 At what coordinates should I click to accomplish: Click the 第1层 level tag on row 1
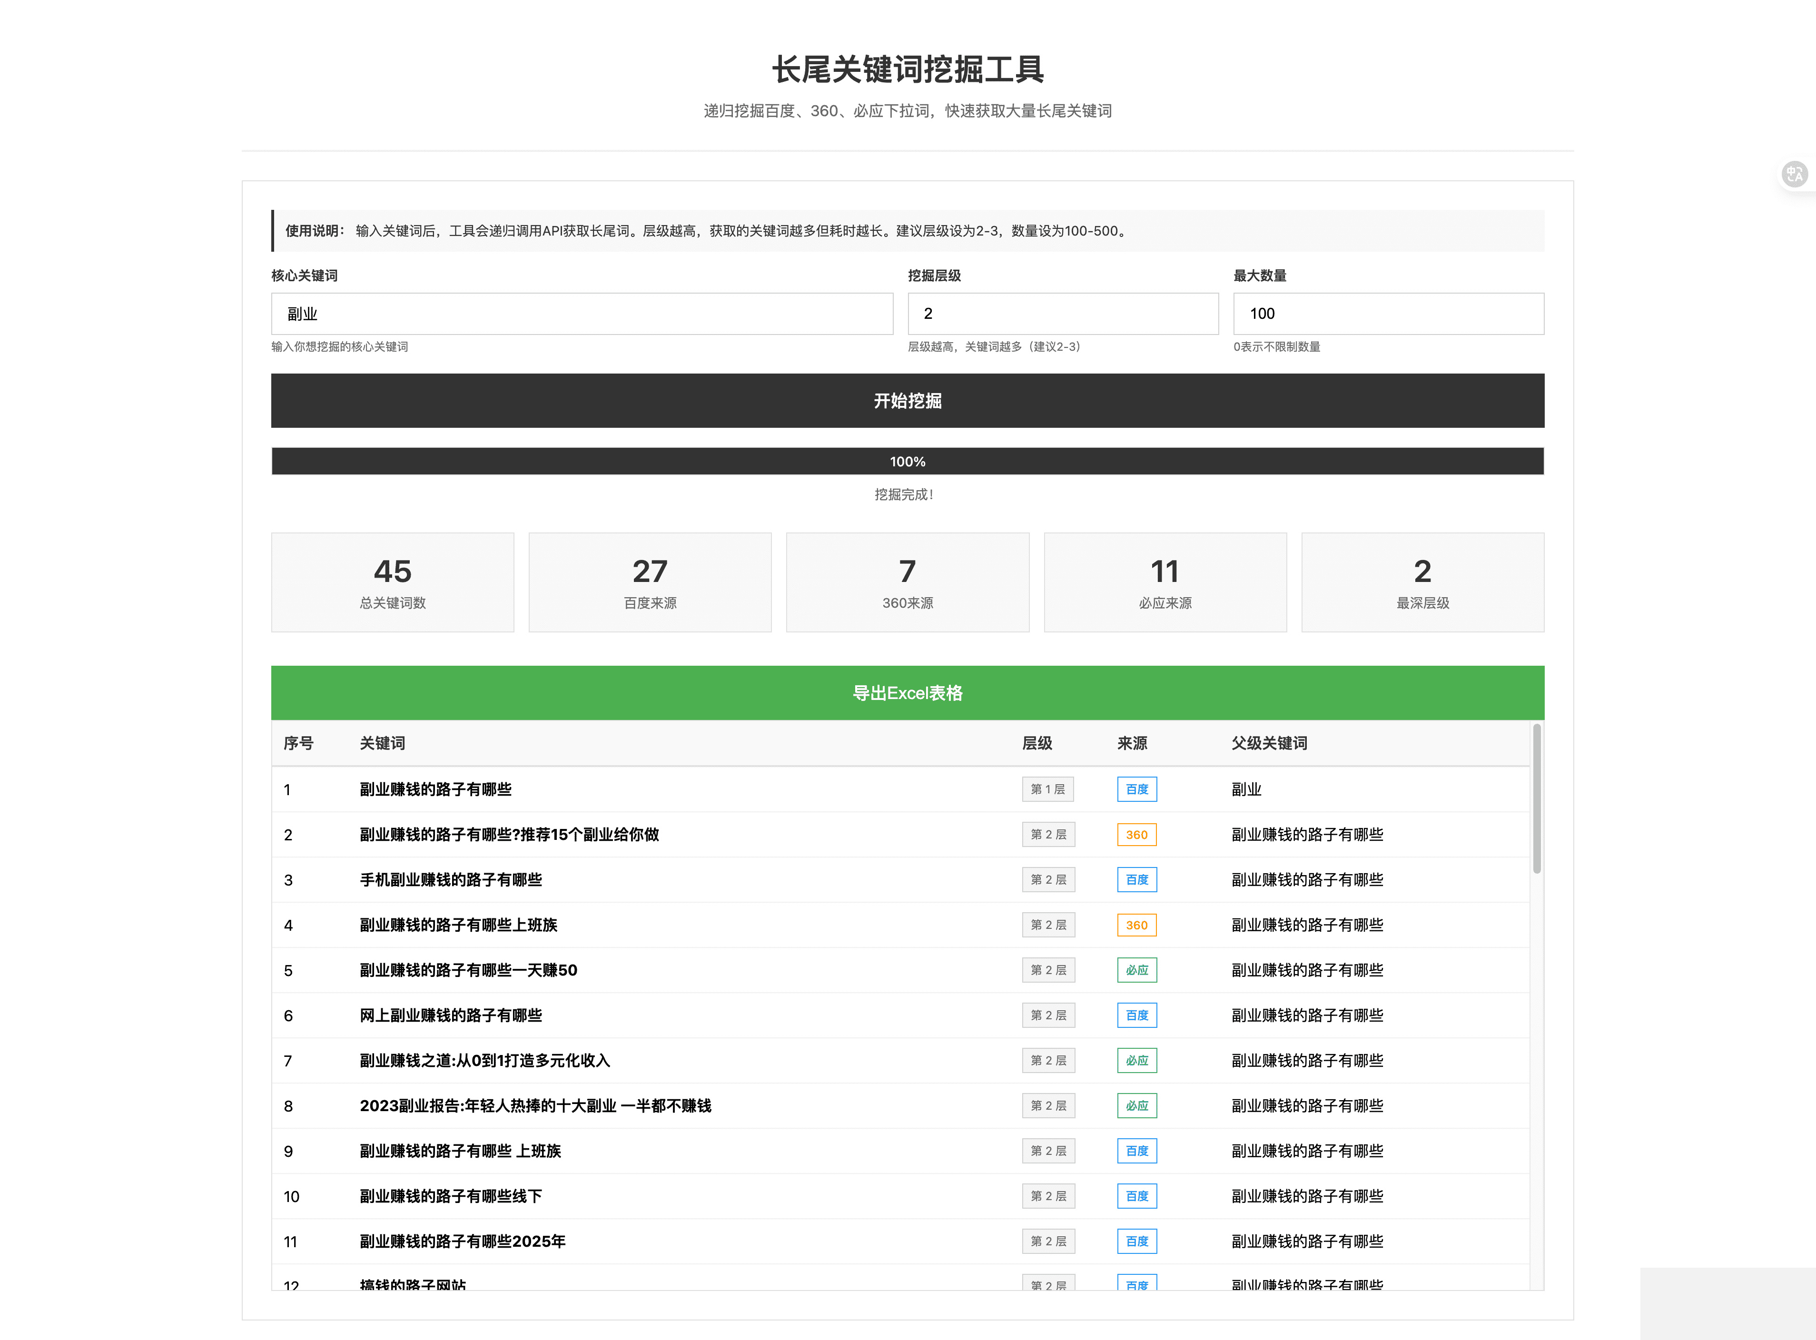pos(1048,788)
